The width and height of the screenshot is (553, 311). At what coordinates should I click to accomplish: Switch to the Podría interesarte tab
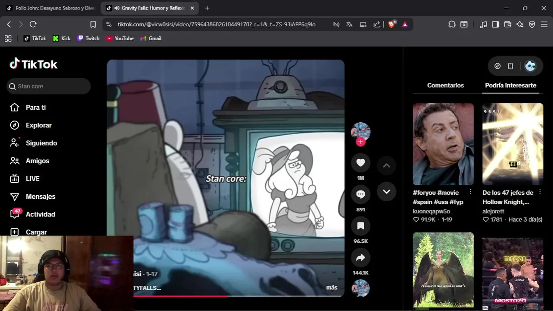click(511, 86)
